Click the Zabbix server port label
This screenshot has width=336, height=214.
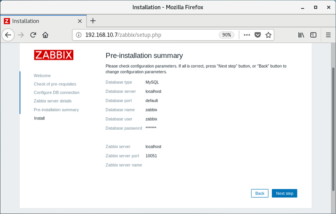click(122, 156)
